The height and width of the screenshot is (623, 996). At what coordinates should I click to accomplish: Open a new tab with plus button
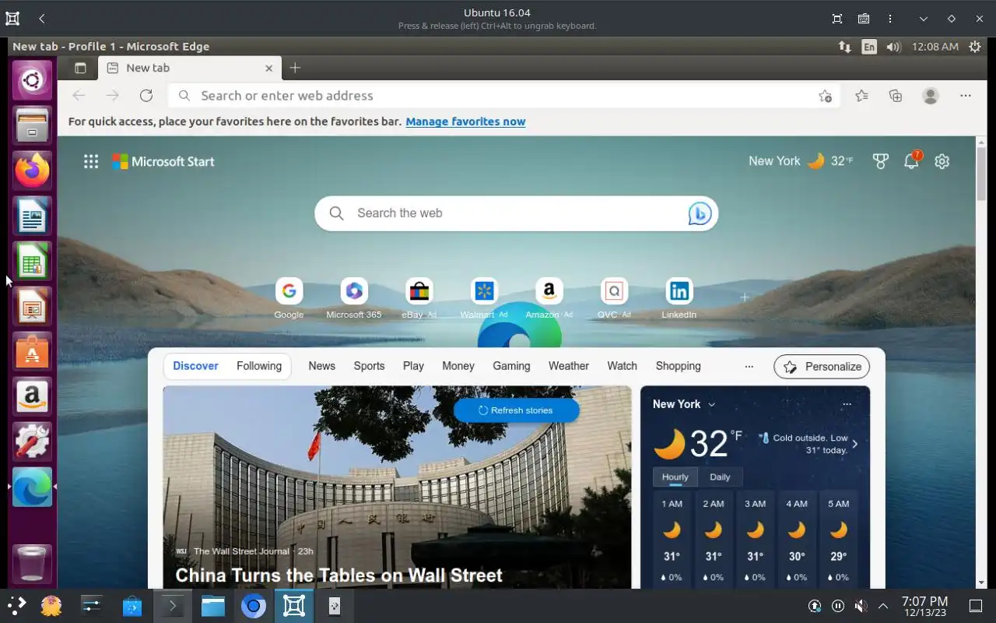pyautogui.click(x=295, y=68)
